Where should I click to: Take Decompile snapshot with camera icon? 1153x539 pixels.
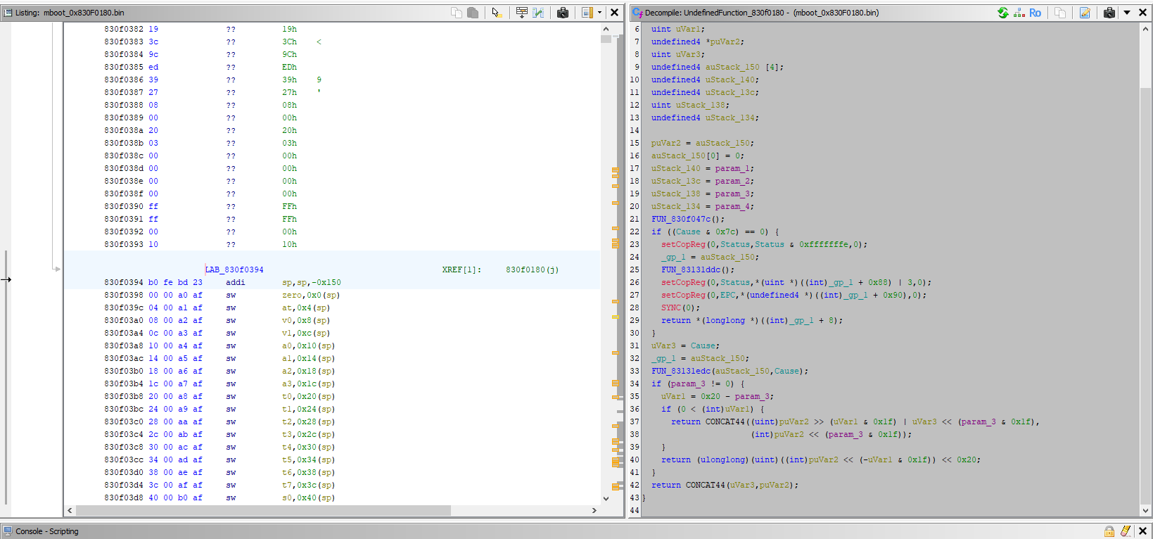tap(1109, 12)
